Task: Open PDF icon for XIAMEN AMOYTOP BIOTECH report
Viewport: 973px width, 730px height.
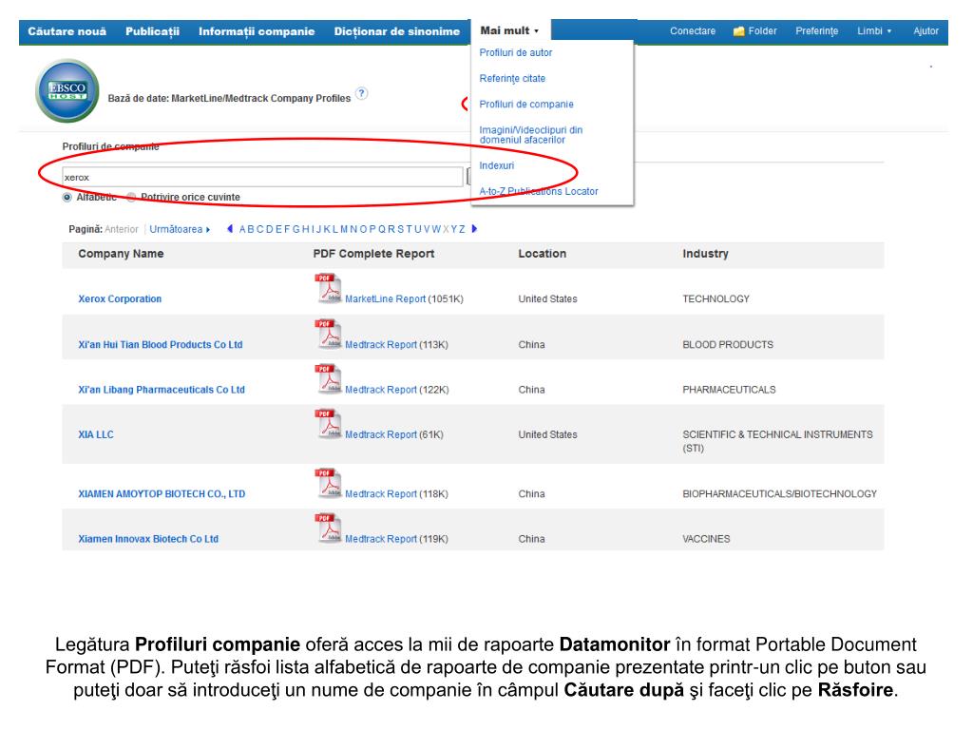Action: (x=328, y=484)
